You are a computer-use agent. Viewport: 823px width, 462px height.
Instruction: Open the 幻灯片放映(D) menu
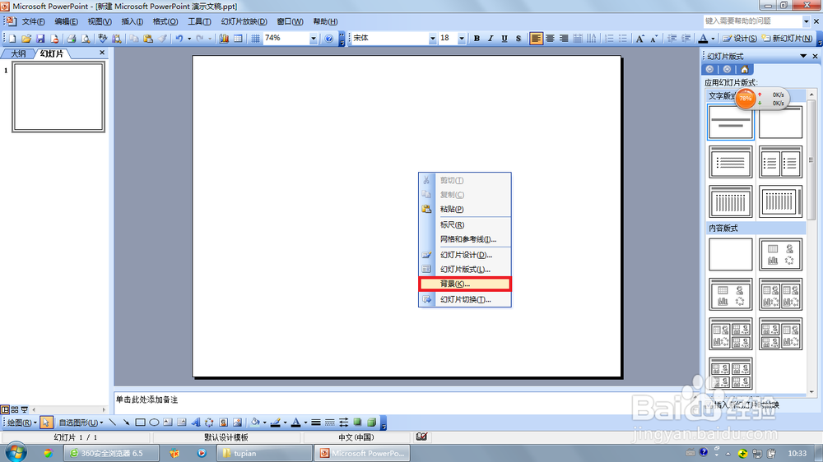point(244,21)
